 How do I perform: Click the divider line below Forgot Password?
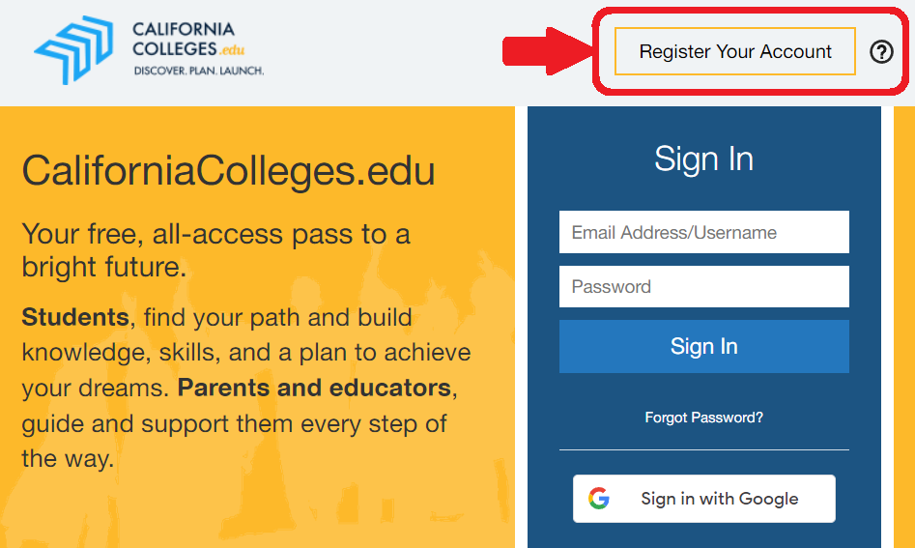703,450
